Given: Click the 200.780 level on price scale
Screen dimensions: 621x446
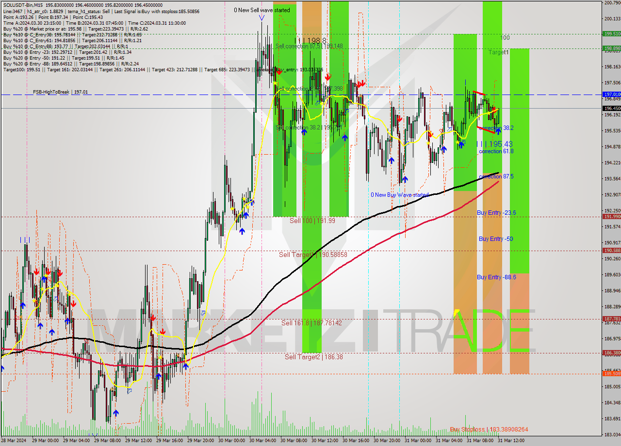Looking at the screenshot, I should pyautogui.click(x=613, y=2).
